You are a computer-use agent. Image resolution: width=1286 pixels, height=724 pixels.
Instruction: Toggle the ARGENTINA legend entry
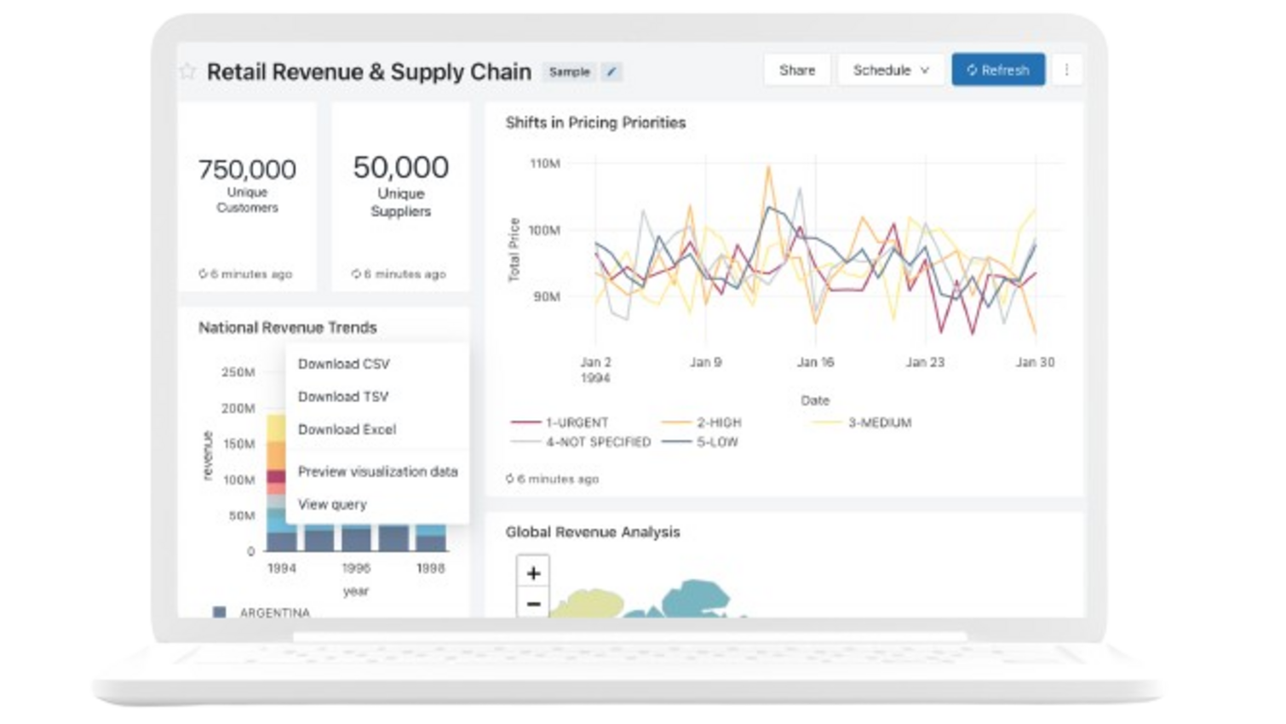(261, 612)
